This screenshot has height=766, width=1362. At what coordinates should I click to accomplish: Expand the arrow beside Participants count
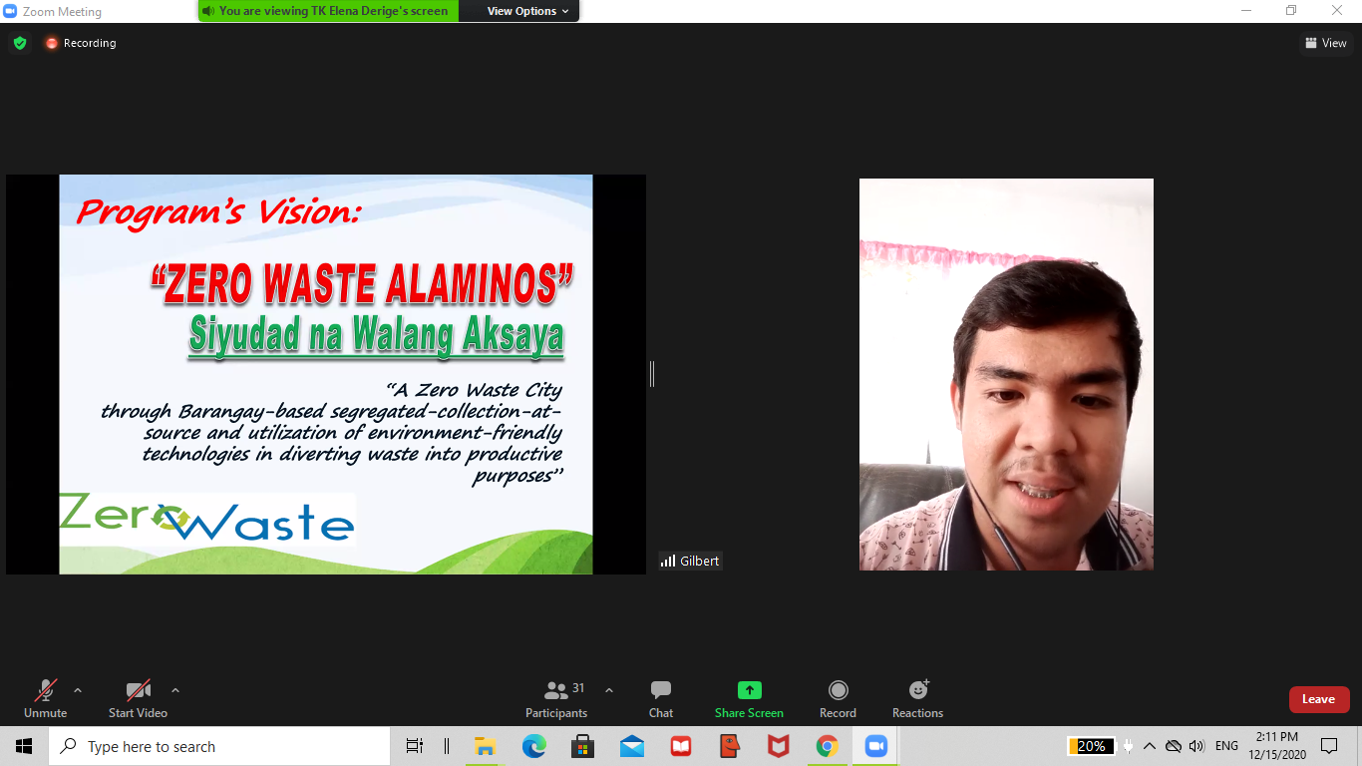(x=609, y=690)
